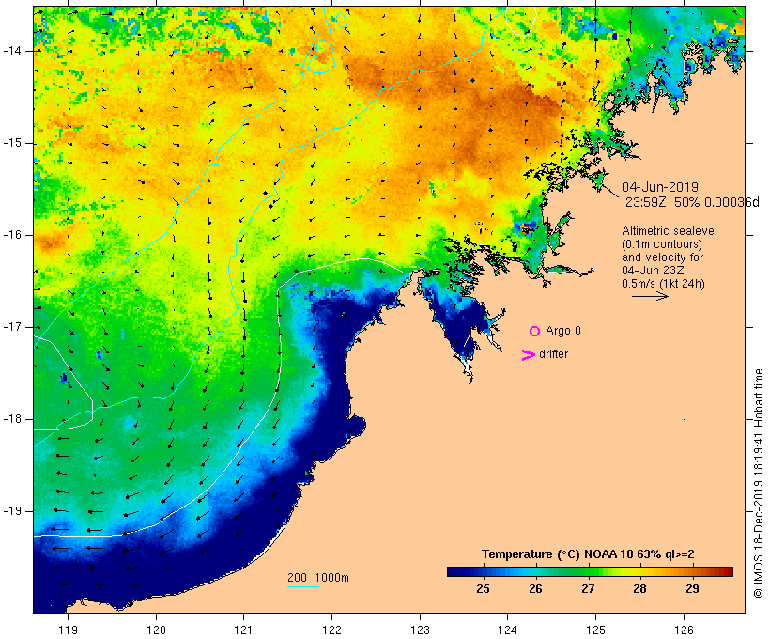Click the '(0.1m contours)' text

[662, 244]
